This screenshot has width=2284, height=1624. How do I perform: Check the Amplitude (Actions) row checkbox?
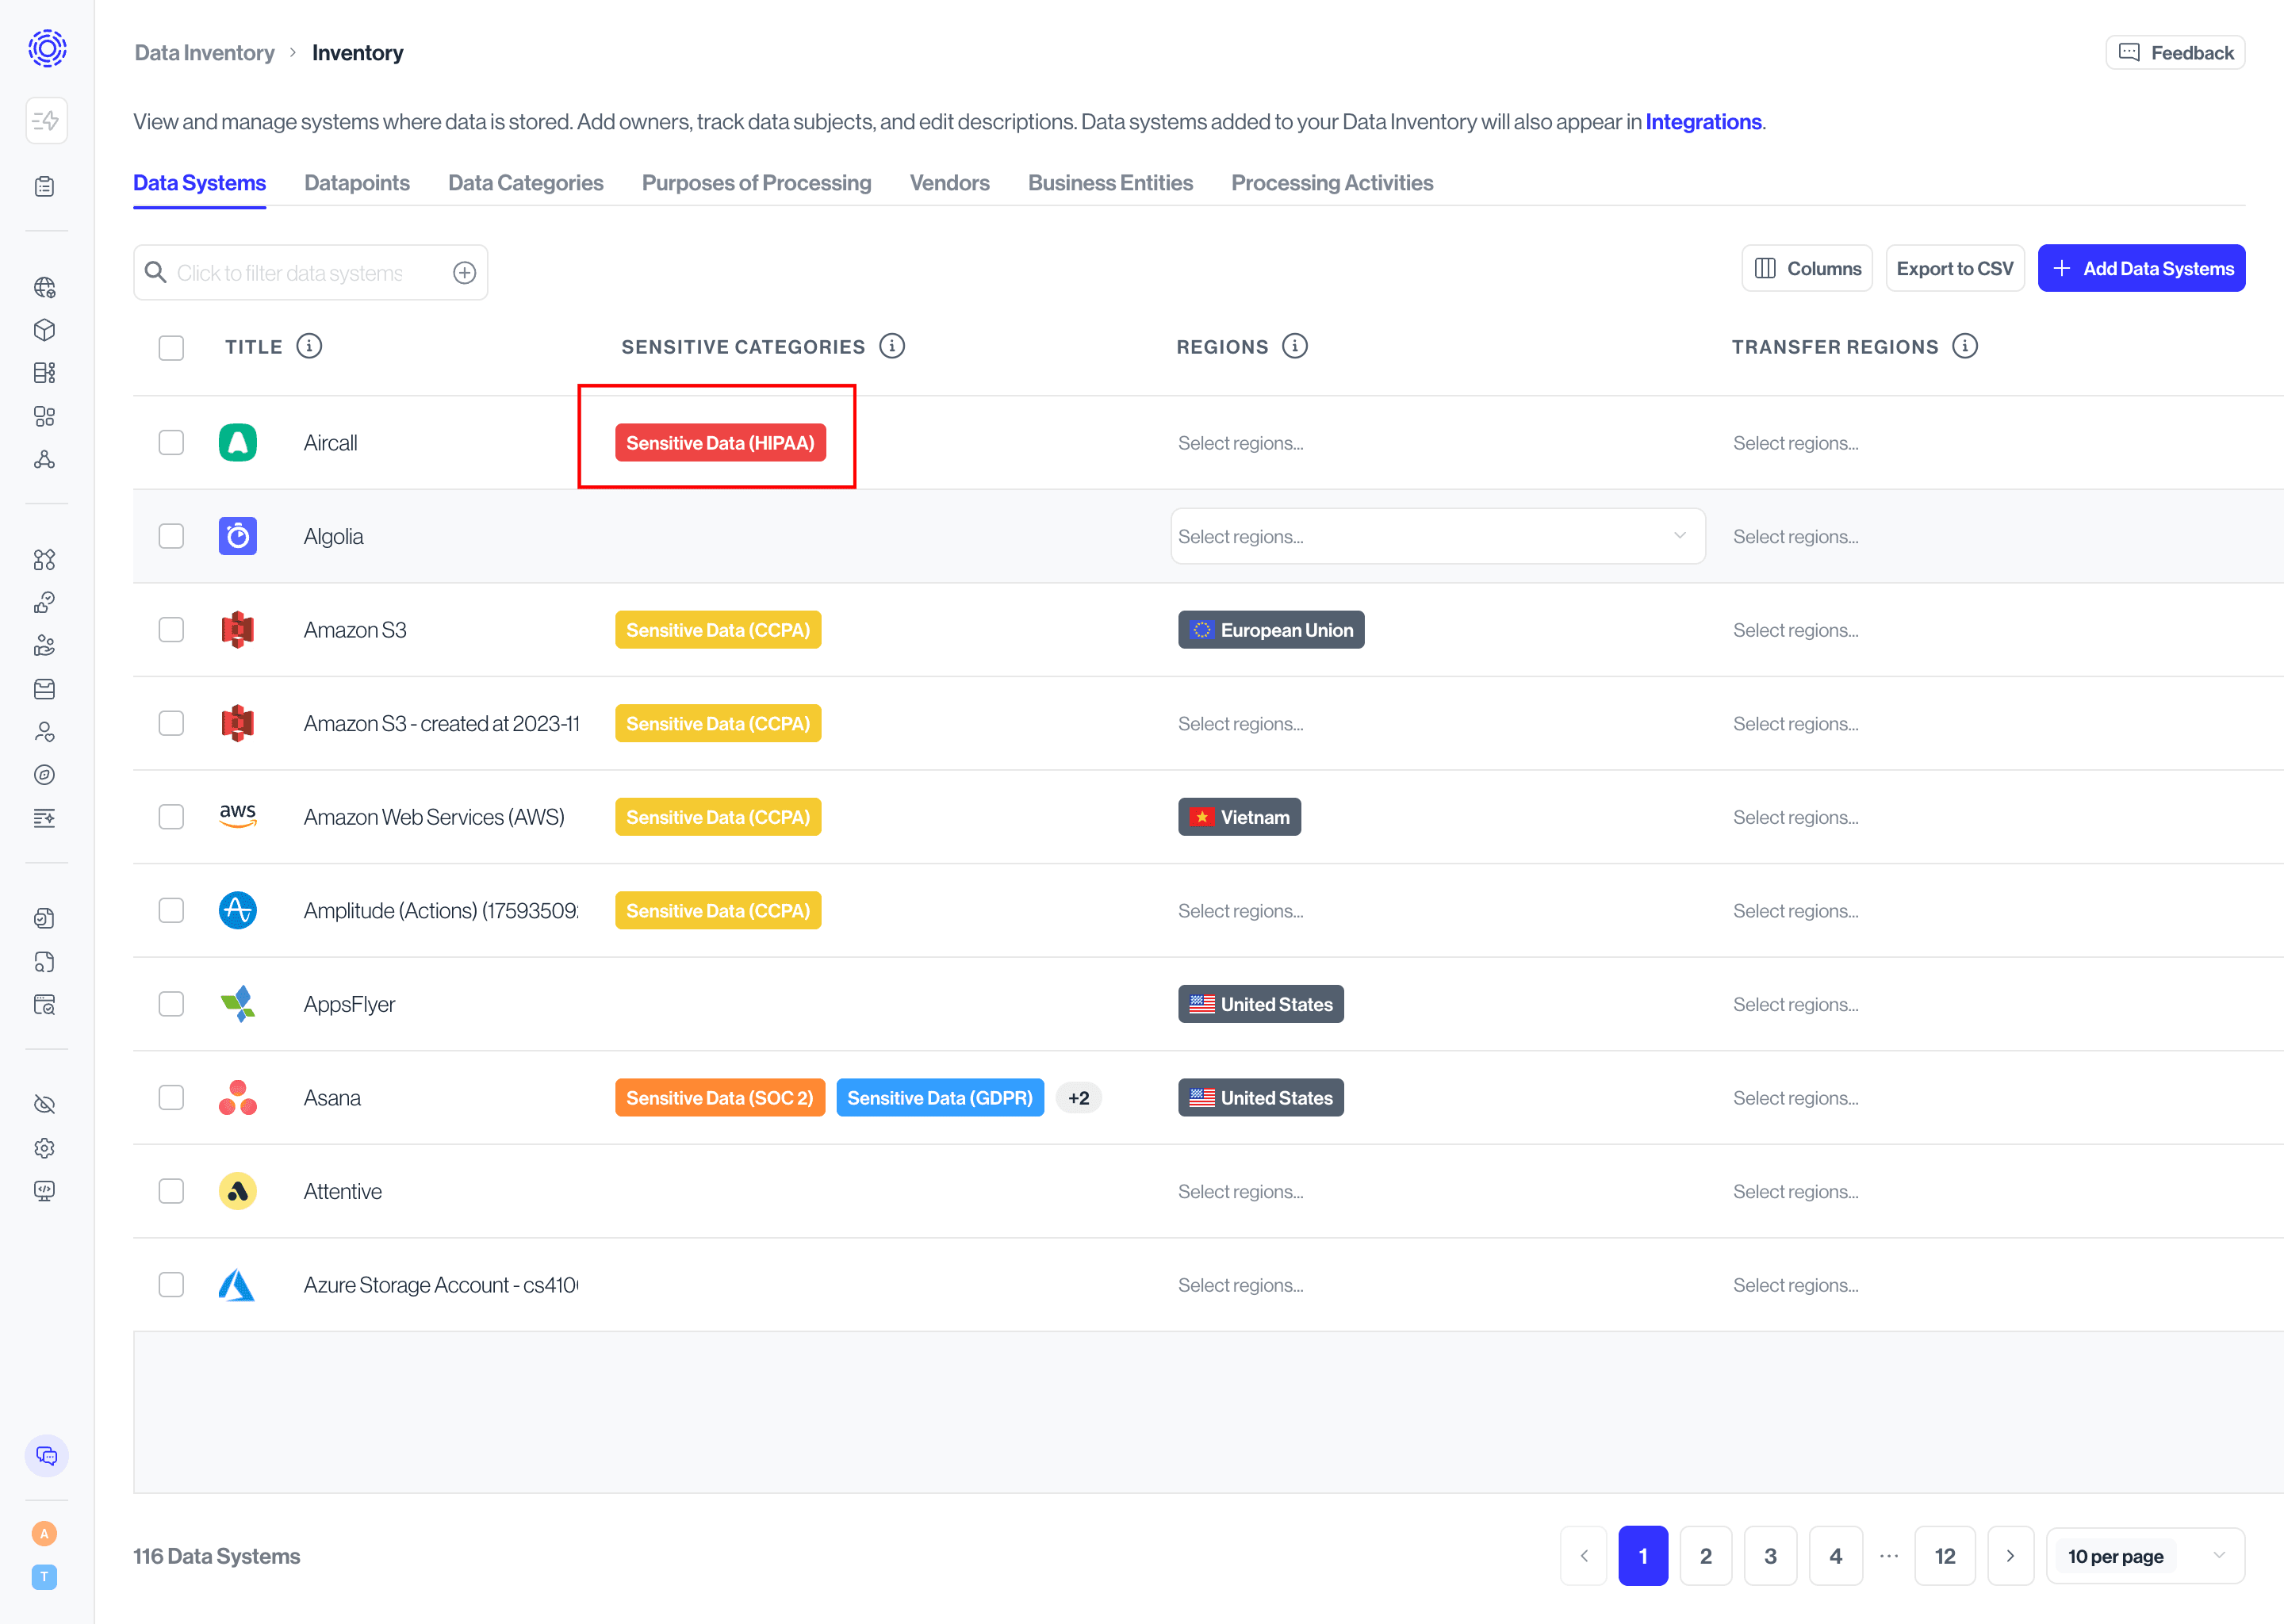click(171, 910)
